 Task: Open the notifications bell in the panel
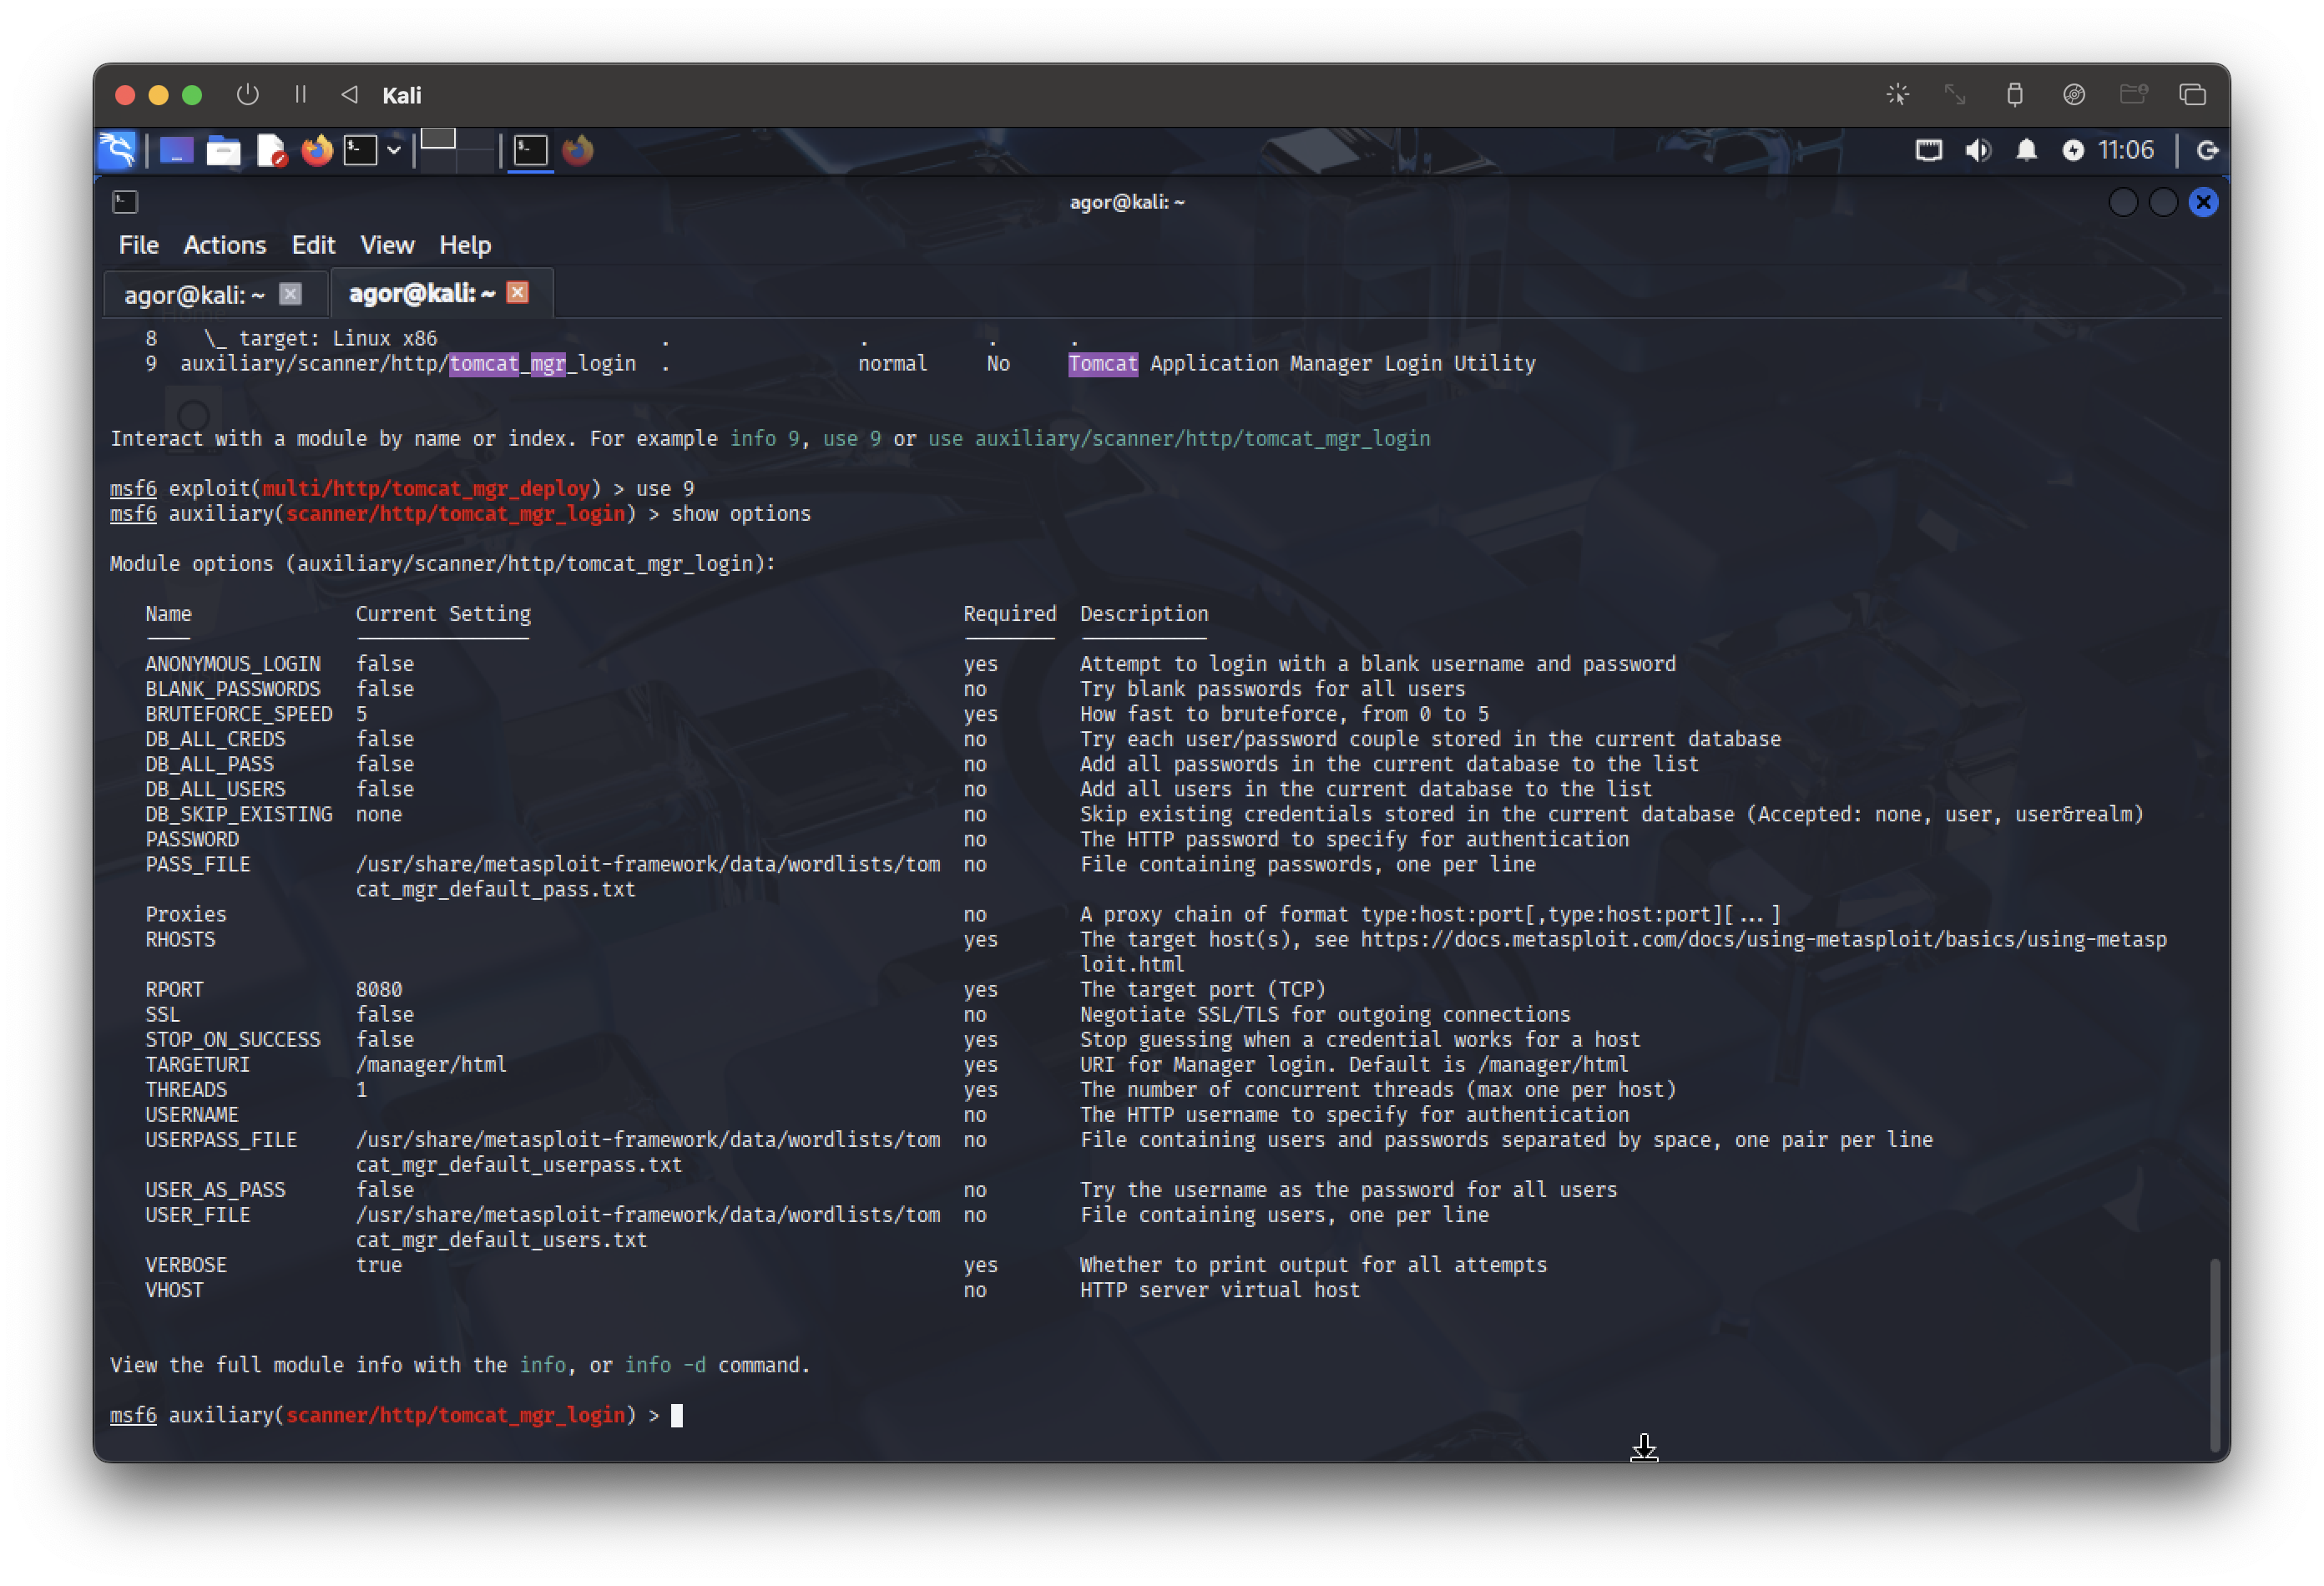pyautogui.click(x=2026, y=151)
